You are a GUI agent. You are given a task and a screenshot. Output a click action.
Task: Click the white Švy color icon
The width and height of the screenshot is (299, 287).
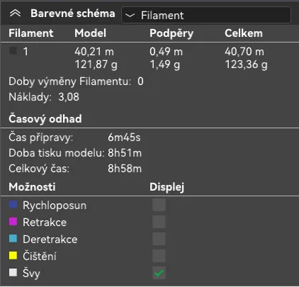pyautogui.click(x=13, y=272)
